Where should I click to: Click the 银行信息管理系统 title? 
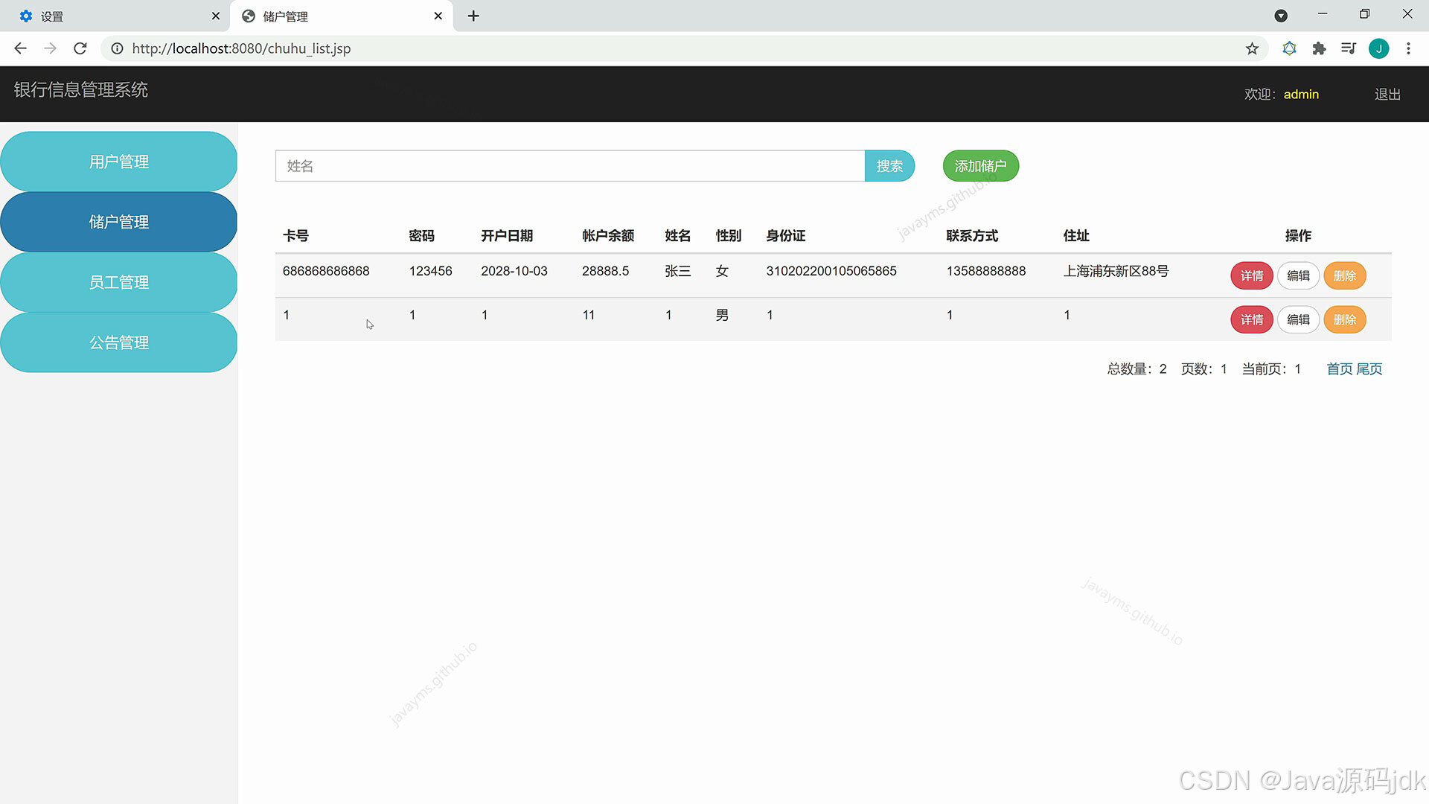coord(81,90)
